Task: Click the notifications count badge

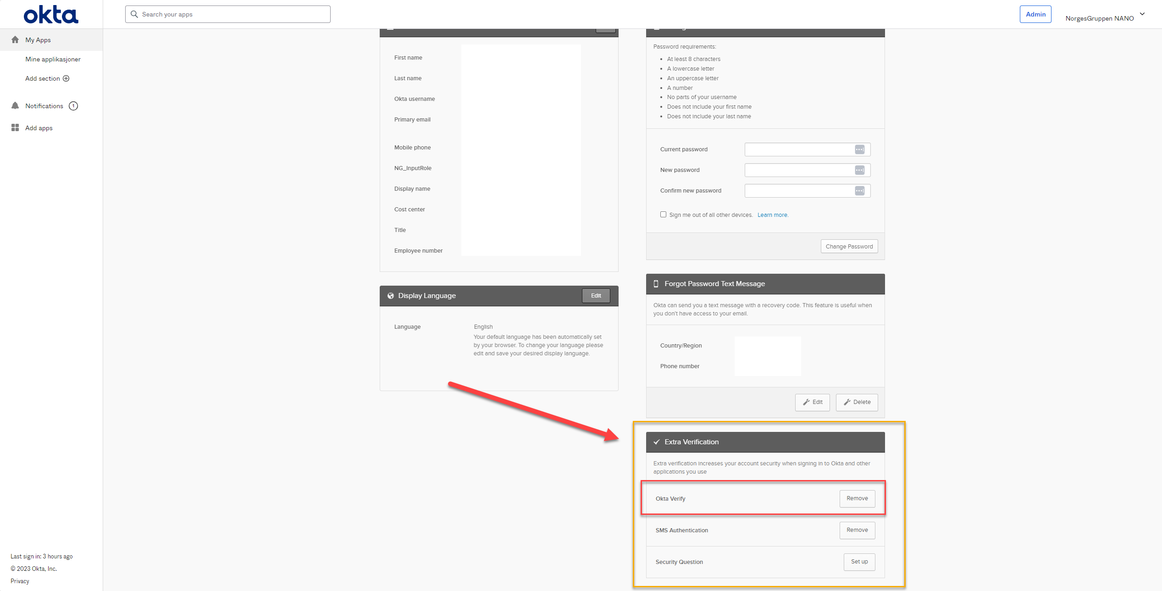Action: 73,106
